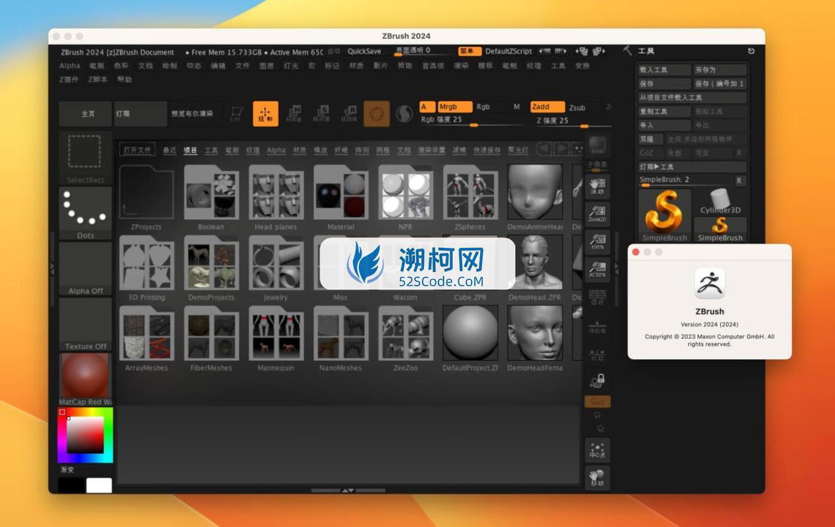This screenshot has height=527, width=835.
Task: Open the Dots stroke type selector
Action: pyautogui.click(x=85, y=213)
